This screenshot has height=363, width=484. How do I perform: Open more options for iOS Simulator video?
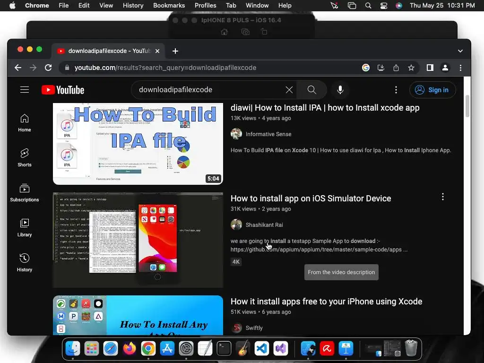(x=442, y=197)
